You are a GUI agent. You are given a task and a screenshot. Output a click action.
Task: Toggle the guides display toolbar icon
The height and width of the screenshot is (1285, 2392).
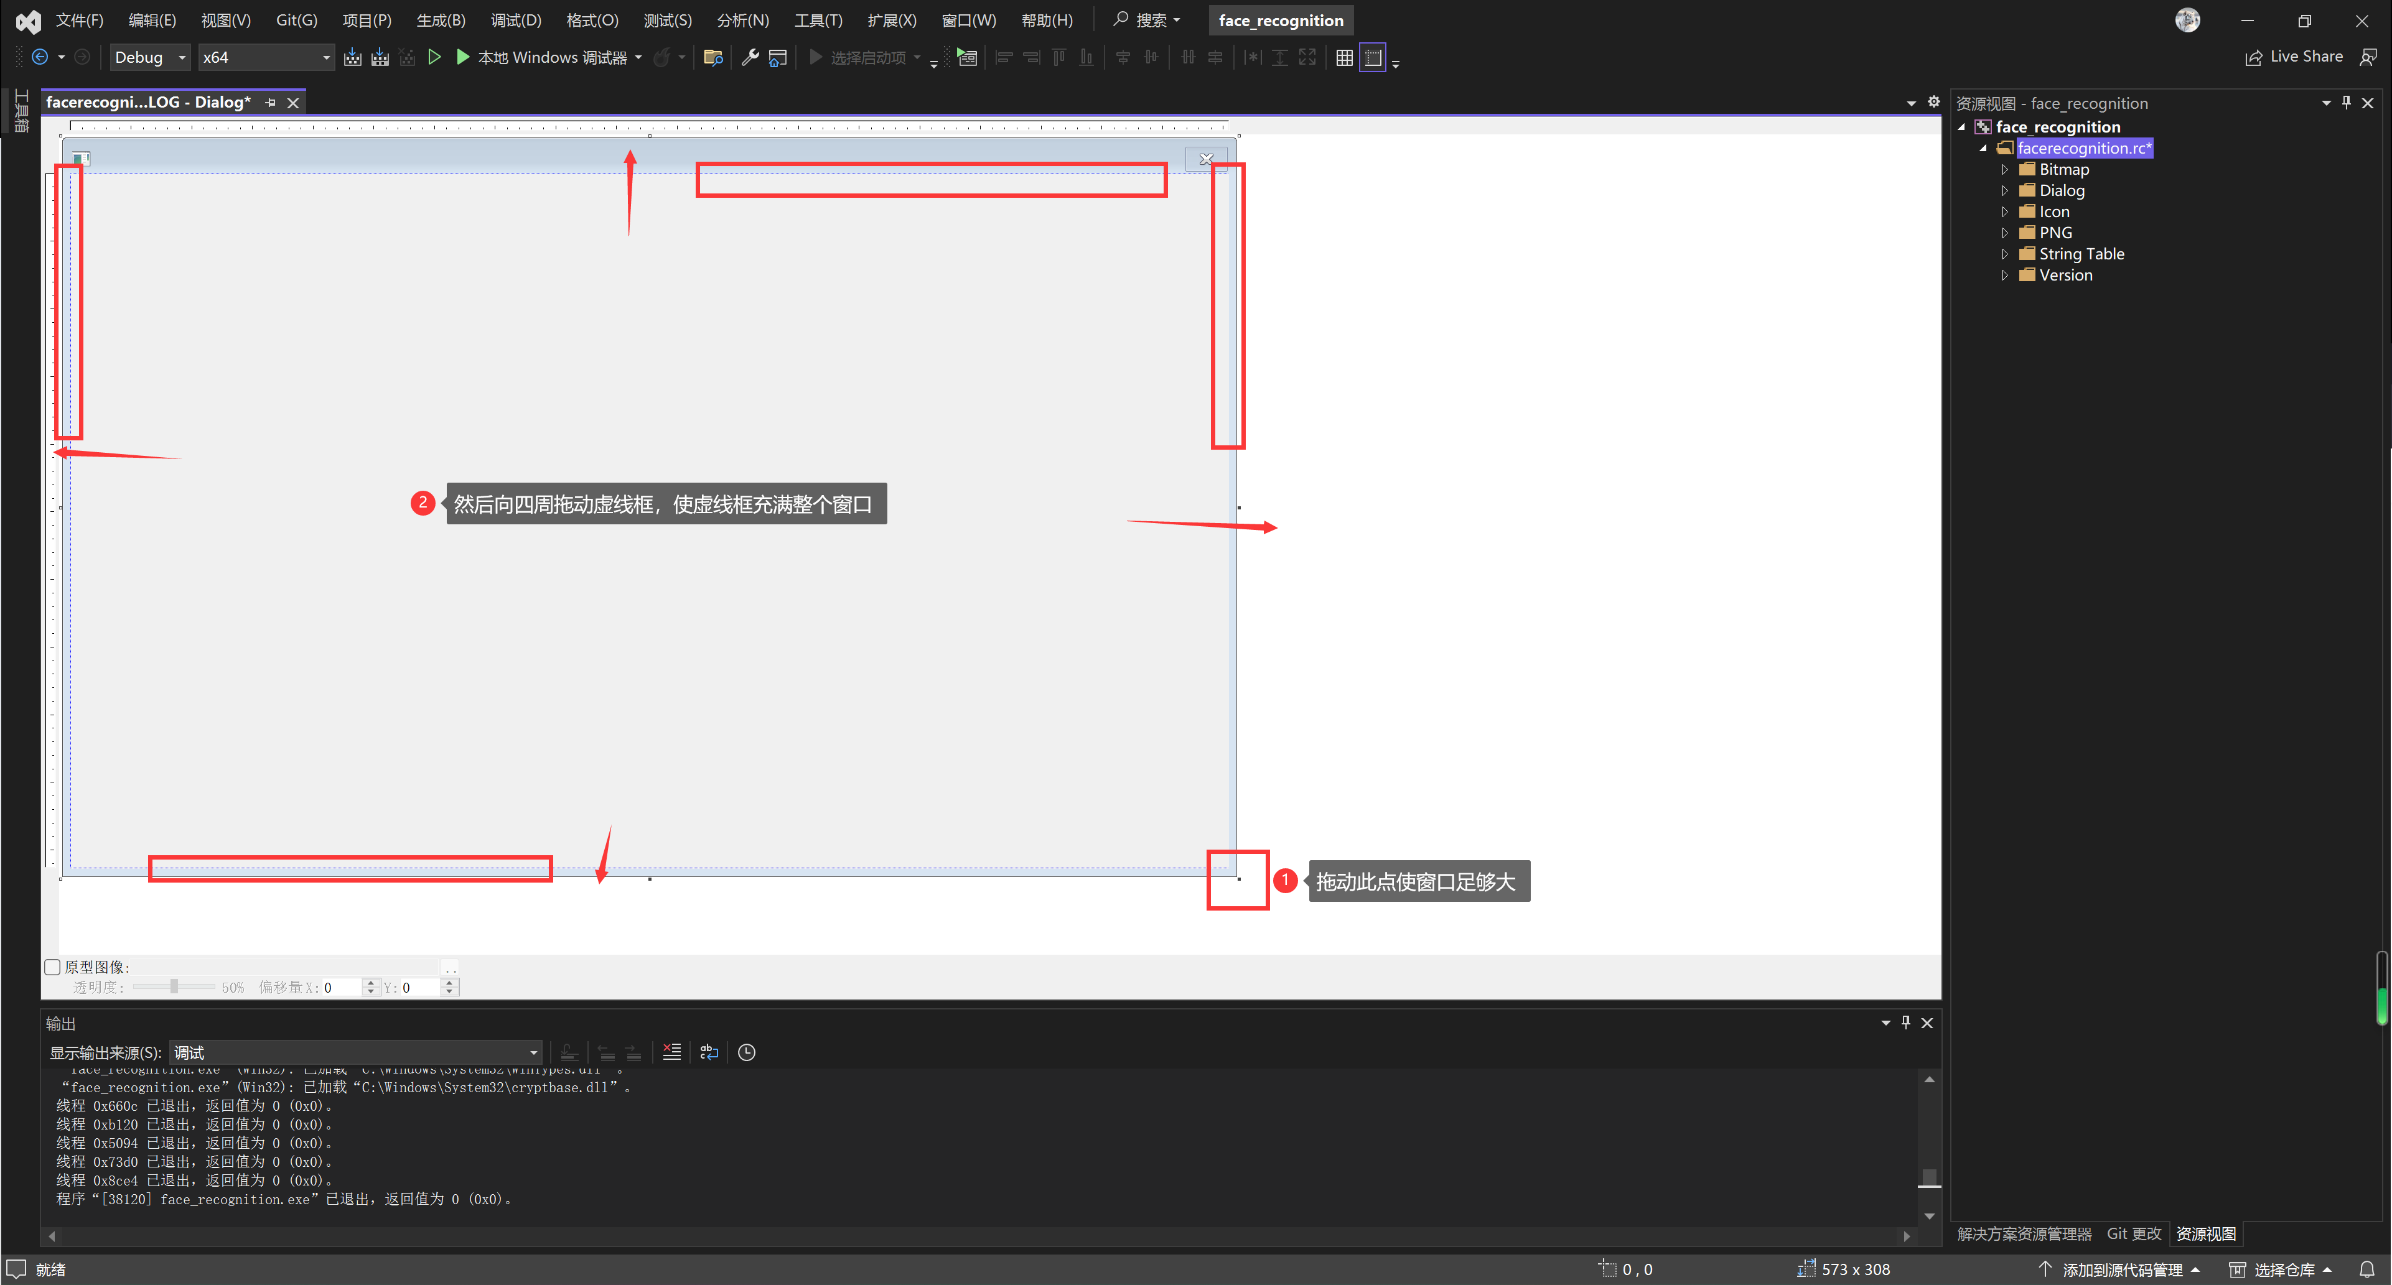click(1373, 58)
